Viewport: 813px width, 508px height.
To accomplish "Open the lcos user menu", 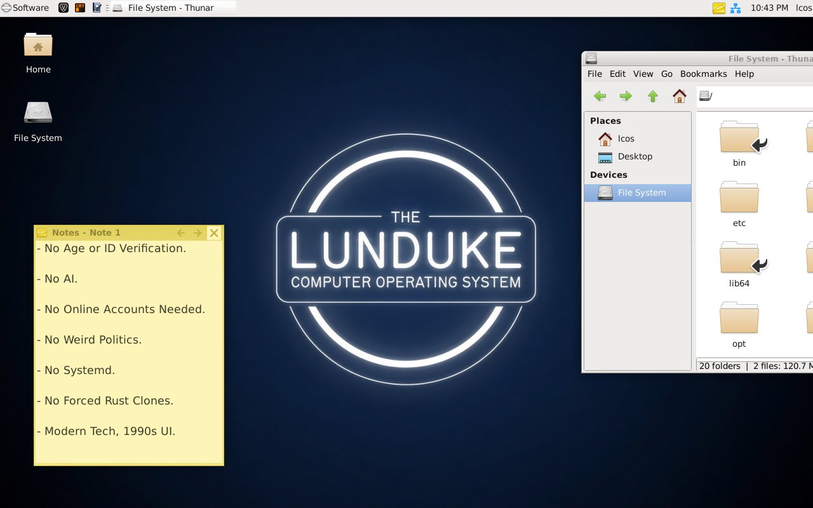I will pyautogui.click(x=803, y=8).
